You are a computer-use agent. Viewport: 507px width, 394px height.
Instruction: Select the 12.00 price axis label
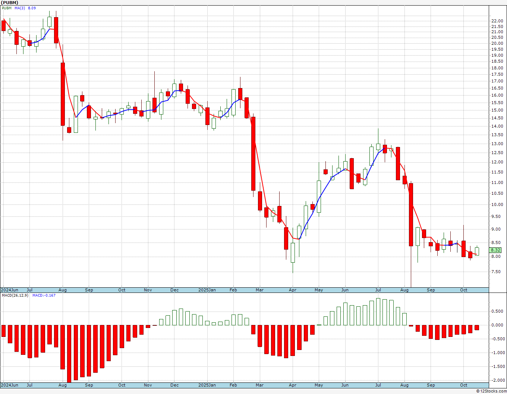497,162
